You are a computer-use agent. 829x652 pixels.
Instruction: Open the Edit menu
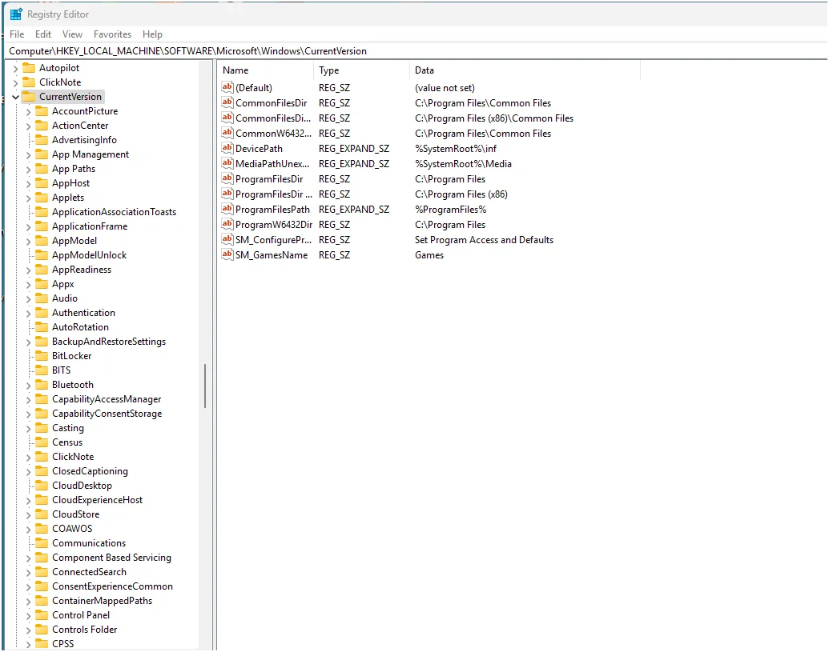tap(42, 34)
